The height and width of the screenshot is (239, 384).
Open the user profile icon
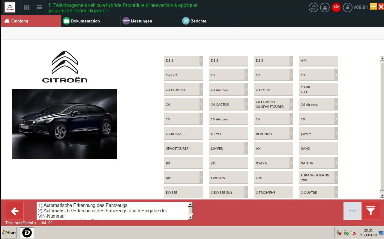click(x=325, y=7)
